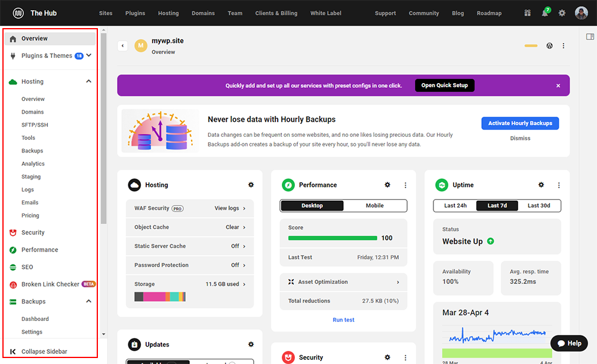Open the gift icon in top bar

(527, 13)
